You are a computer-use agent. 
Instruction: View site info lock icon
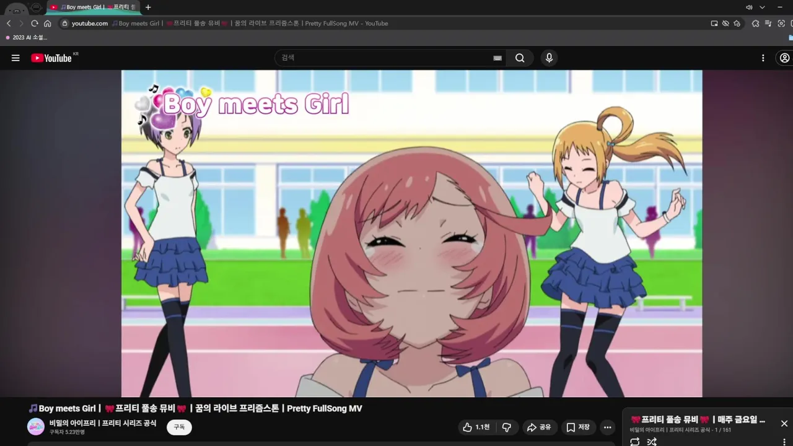(64, 24)
